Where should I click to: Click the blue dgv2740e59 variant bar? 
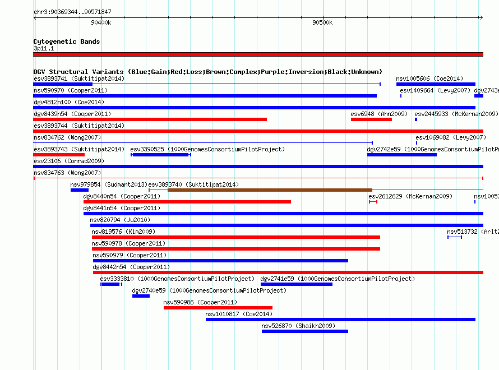[141, 296]
